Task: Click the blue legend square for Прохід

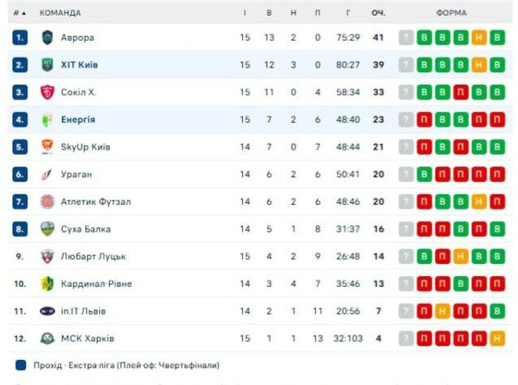Action: click(21, 366)
